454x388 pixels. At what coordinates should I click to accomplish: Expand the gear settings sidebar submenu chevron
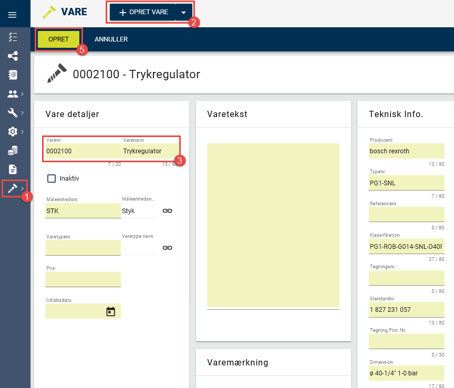pyautogui.click(x=22, y=132)
